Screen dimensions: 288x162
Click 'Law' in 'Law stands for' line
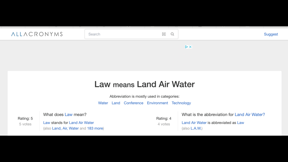[47, 123]
